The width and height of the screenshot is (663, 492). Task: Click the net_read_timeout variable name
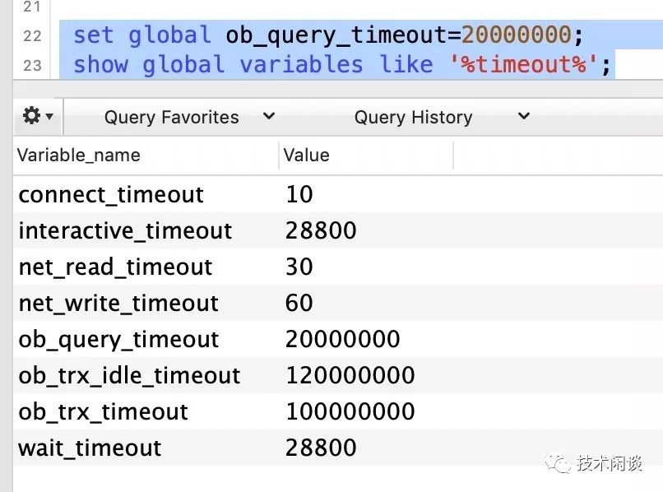coord(115,267)
